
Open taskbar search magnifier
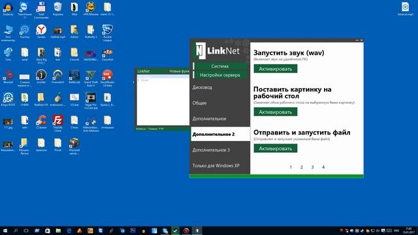pyautogui.click(x=16, y=230)
